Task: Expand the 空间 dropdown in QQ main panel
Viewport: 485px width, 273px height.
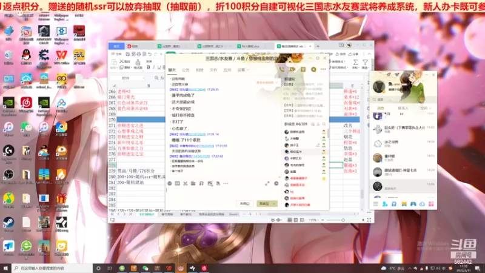Action: [430, 108]
